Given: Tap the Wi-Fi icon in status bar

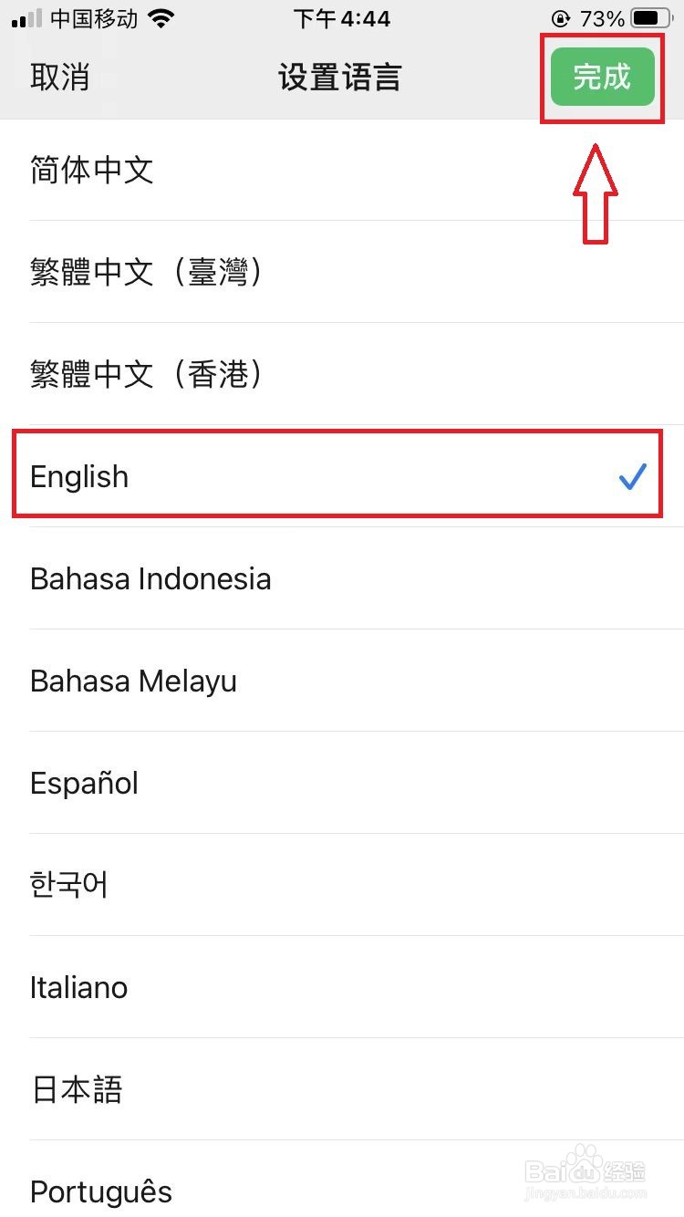Looking at the screenshot, I should [x=161, y=18].
